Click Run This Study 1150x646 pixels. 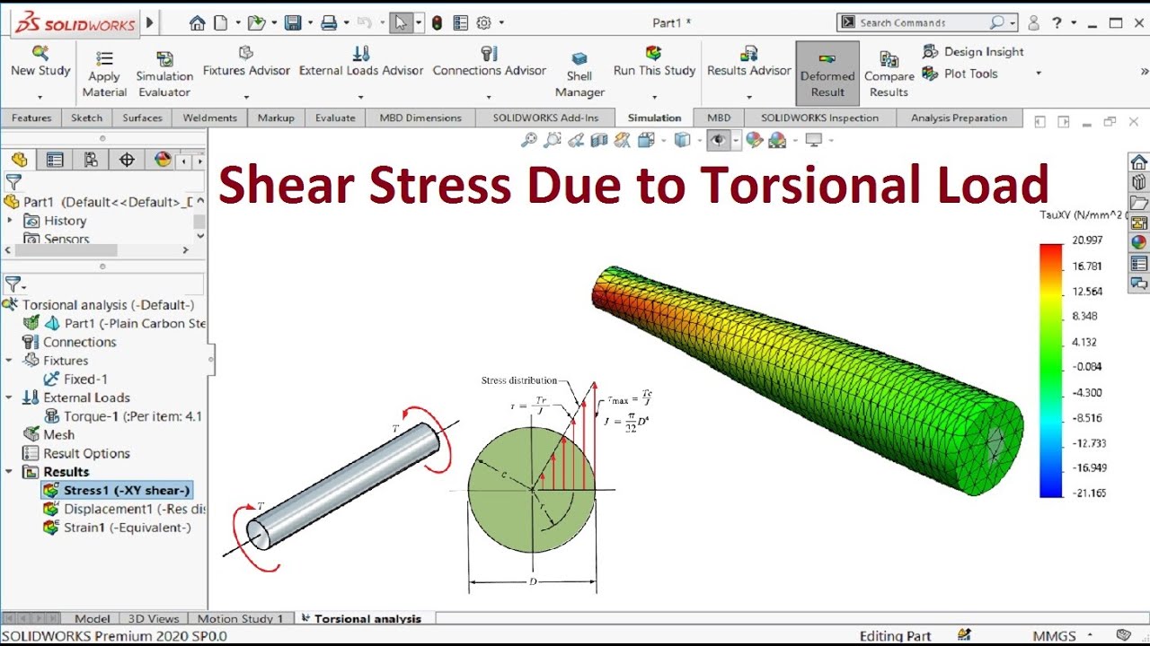pyautogui.click(x=654, y=61)
